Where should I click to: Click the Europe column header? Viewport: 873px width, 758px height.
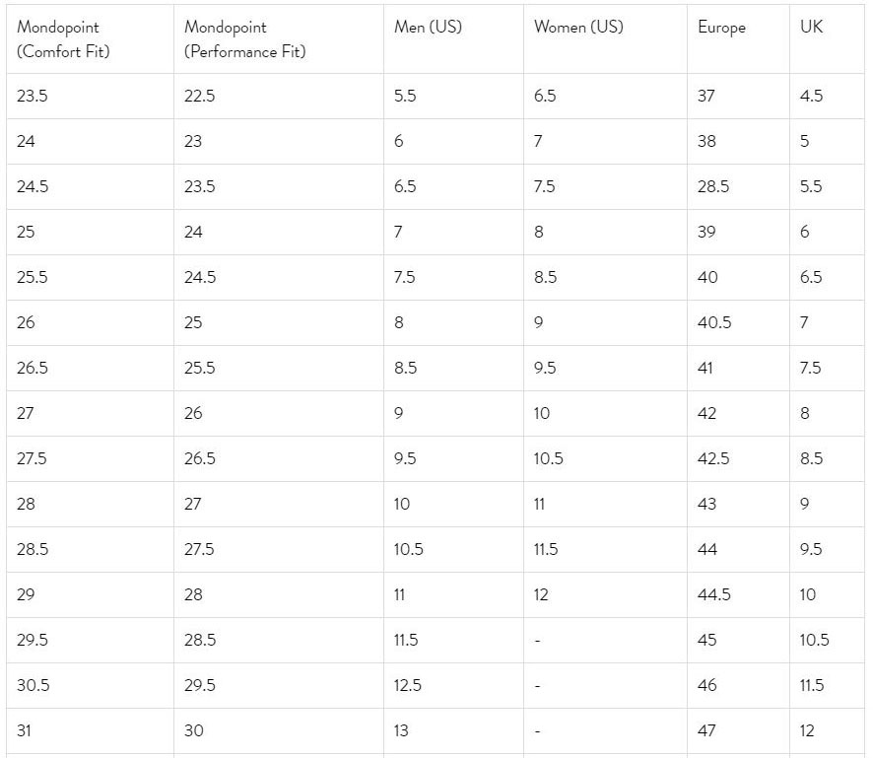738,39
